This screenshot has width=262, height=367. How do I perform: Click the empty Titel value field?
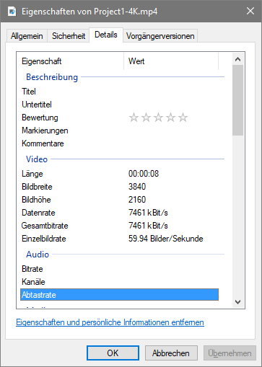click(x=171, y=92)
